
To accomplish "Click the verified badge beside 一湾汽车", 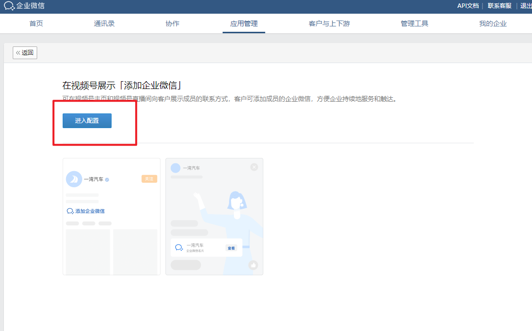I will click(x=107, y=179).
